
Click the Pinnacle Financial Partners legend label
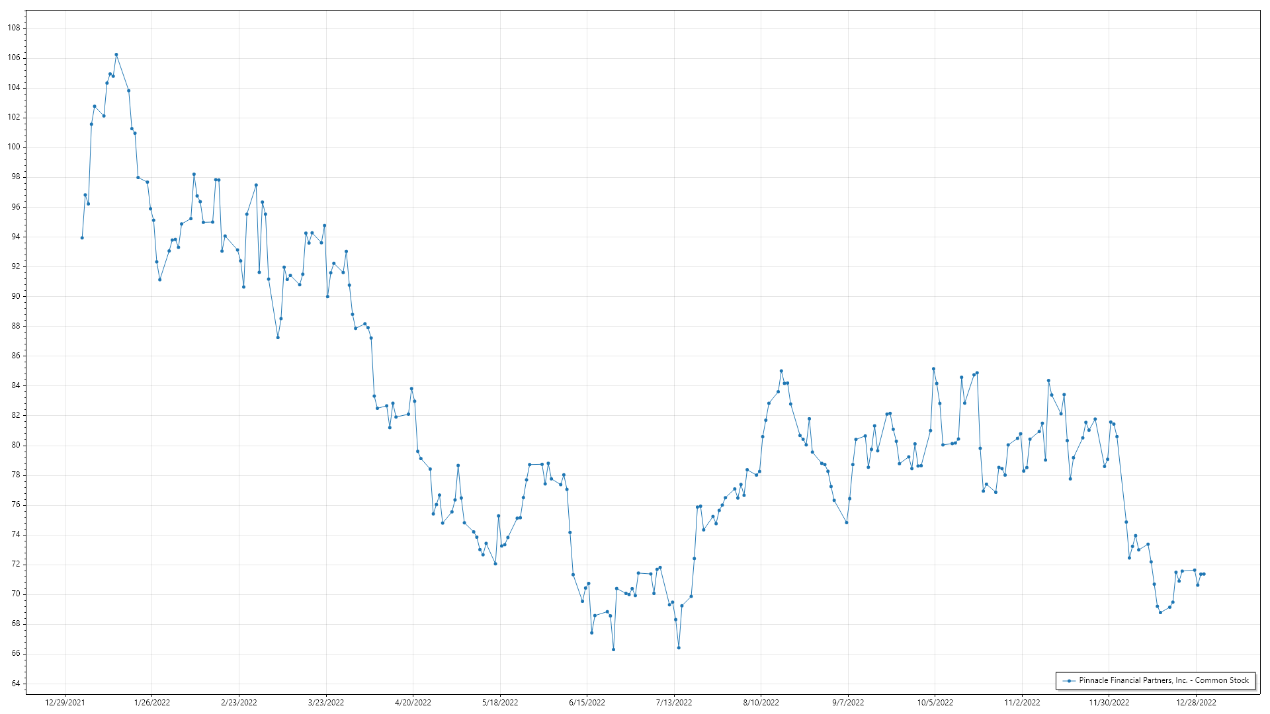pos(1164,680)
